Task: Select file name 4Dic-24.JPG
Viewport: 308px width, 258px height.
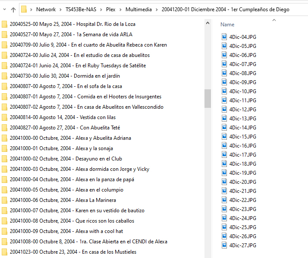Action: 243,218
